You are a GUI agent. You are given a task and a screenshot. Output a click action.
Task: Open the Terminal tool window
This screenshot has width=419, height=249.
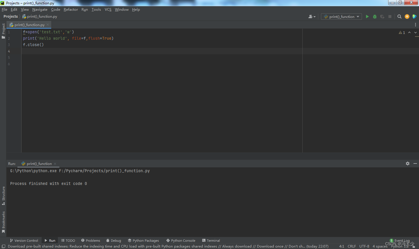211,241
